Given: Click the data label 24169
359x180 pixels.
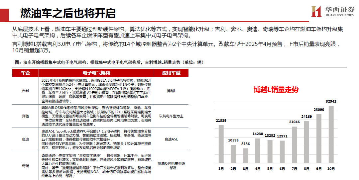Looking at the screenshot, I should (x=306, y=117).
